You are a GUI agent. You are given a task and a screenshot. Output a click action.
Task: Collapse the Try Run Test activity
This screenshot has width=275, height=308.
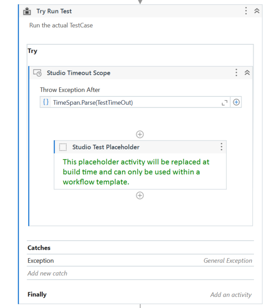pos(257,11)
